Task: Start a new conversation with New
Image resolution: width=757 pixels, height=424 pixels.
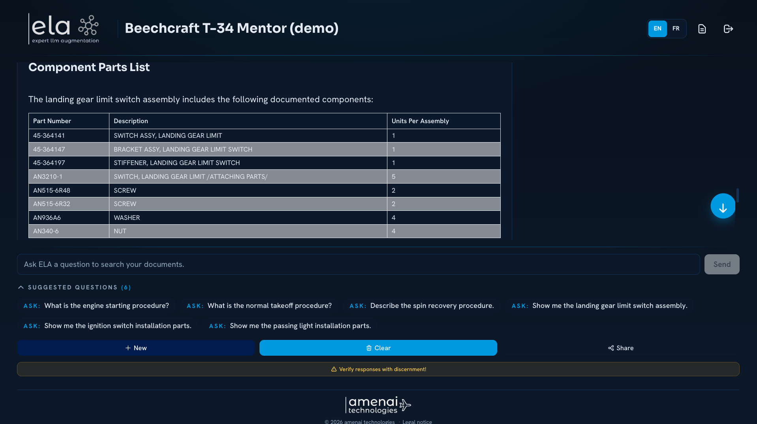Action: point(136,348)
